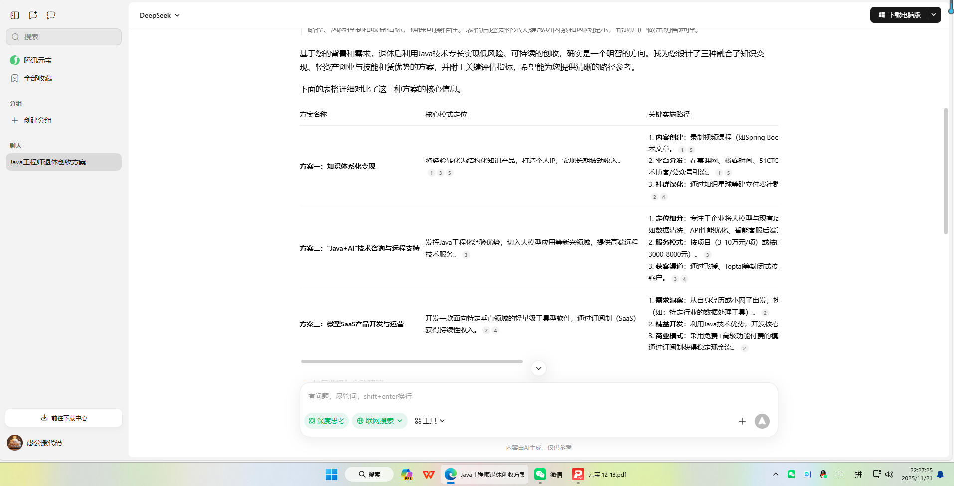Click the 腾讯元宝 green logo icon
The height and width of the screenshot is (486, 954).
14,60
